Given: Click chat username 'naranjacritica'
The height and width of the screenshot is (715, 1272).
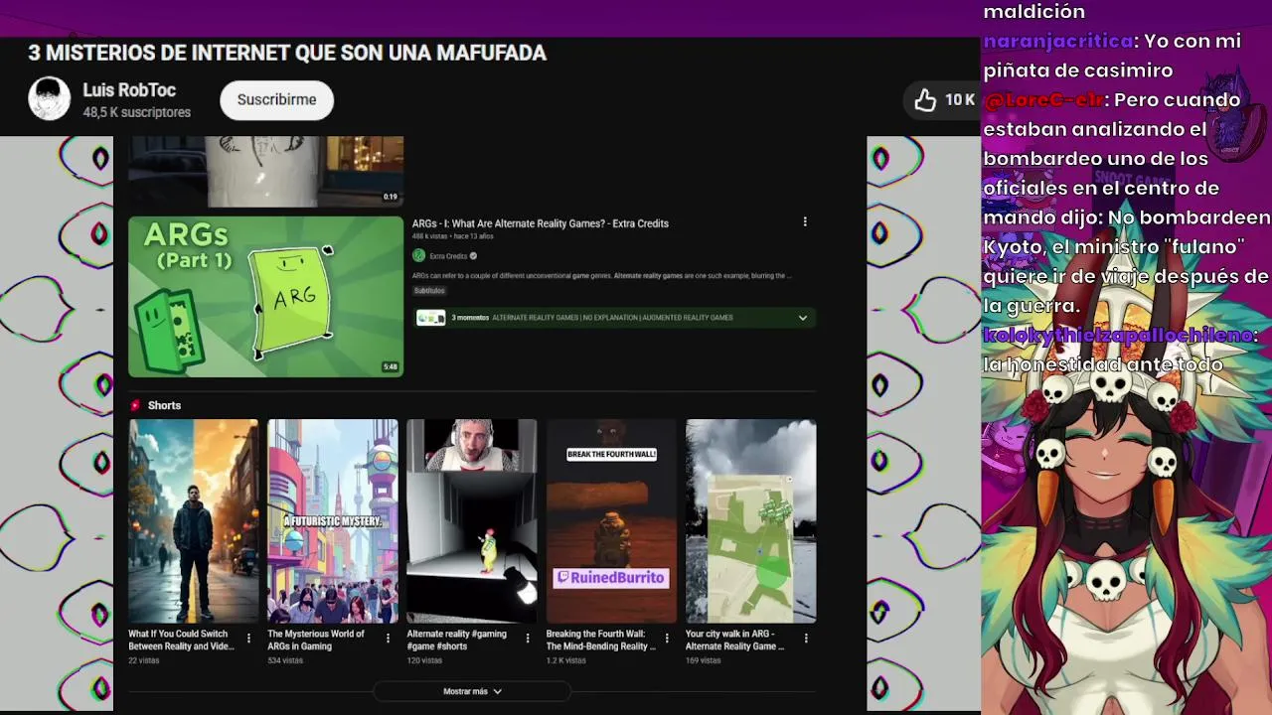Looking at the screenshot, I should 1058,41.
